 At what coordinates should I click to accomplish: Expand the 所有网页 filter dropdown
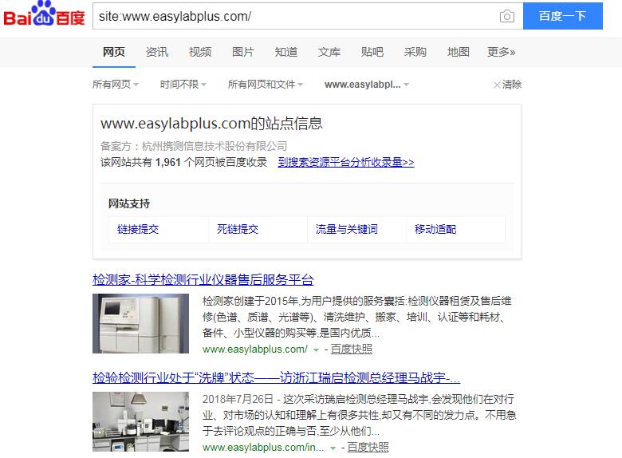[116, 85]
